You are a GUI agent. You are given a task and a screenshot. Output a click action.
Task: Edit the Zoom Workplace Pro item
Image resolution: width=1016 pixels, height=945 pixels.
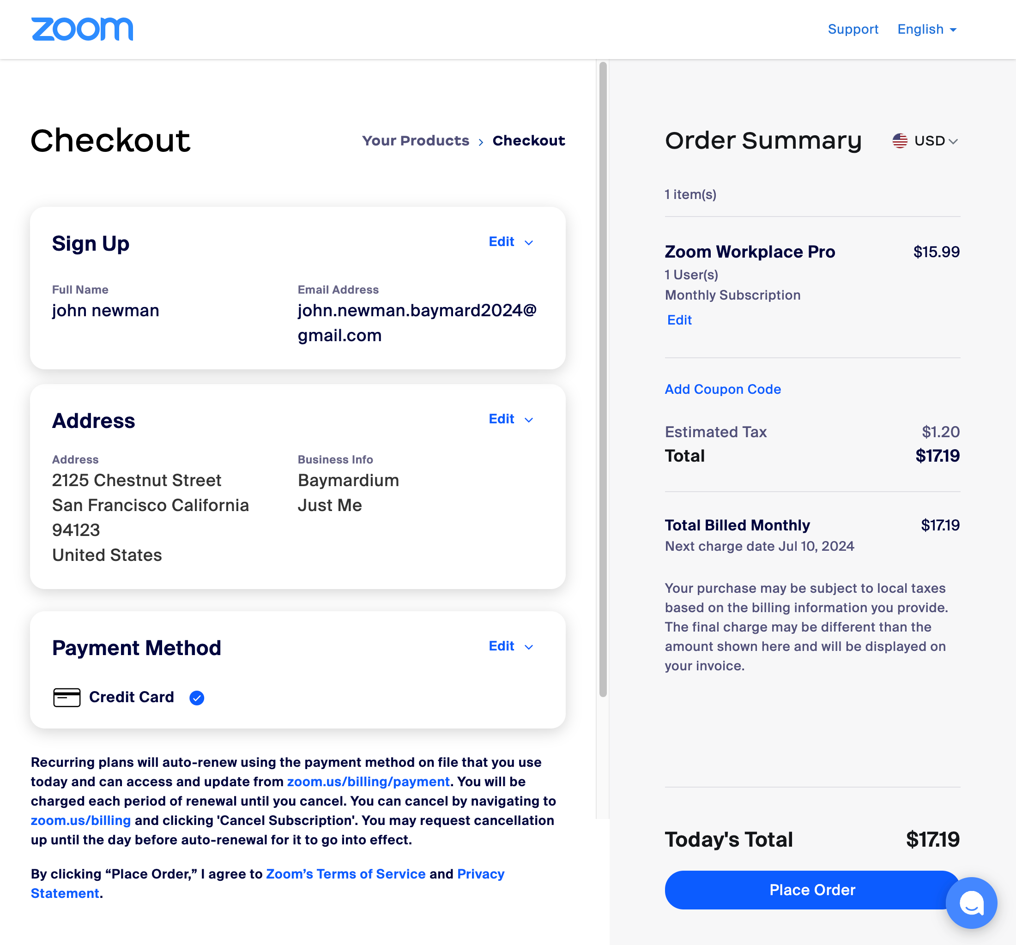tap(679, 320)
